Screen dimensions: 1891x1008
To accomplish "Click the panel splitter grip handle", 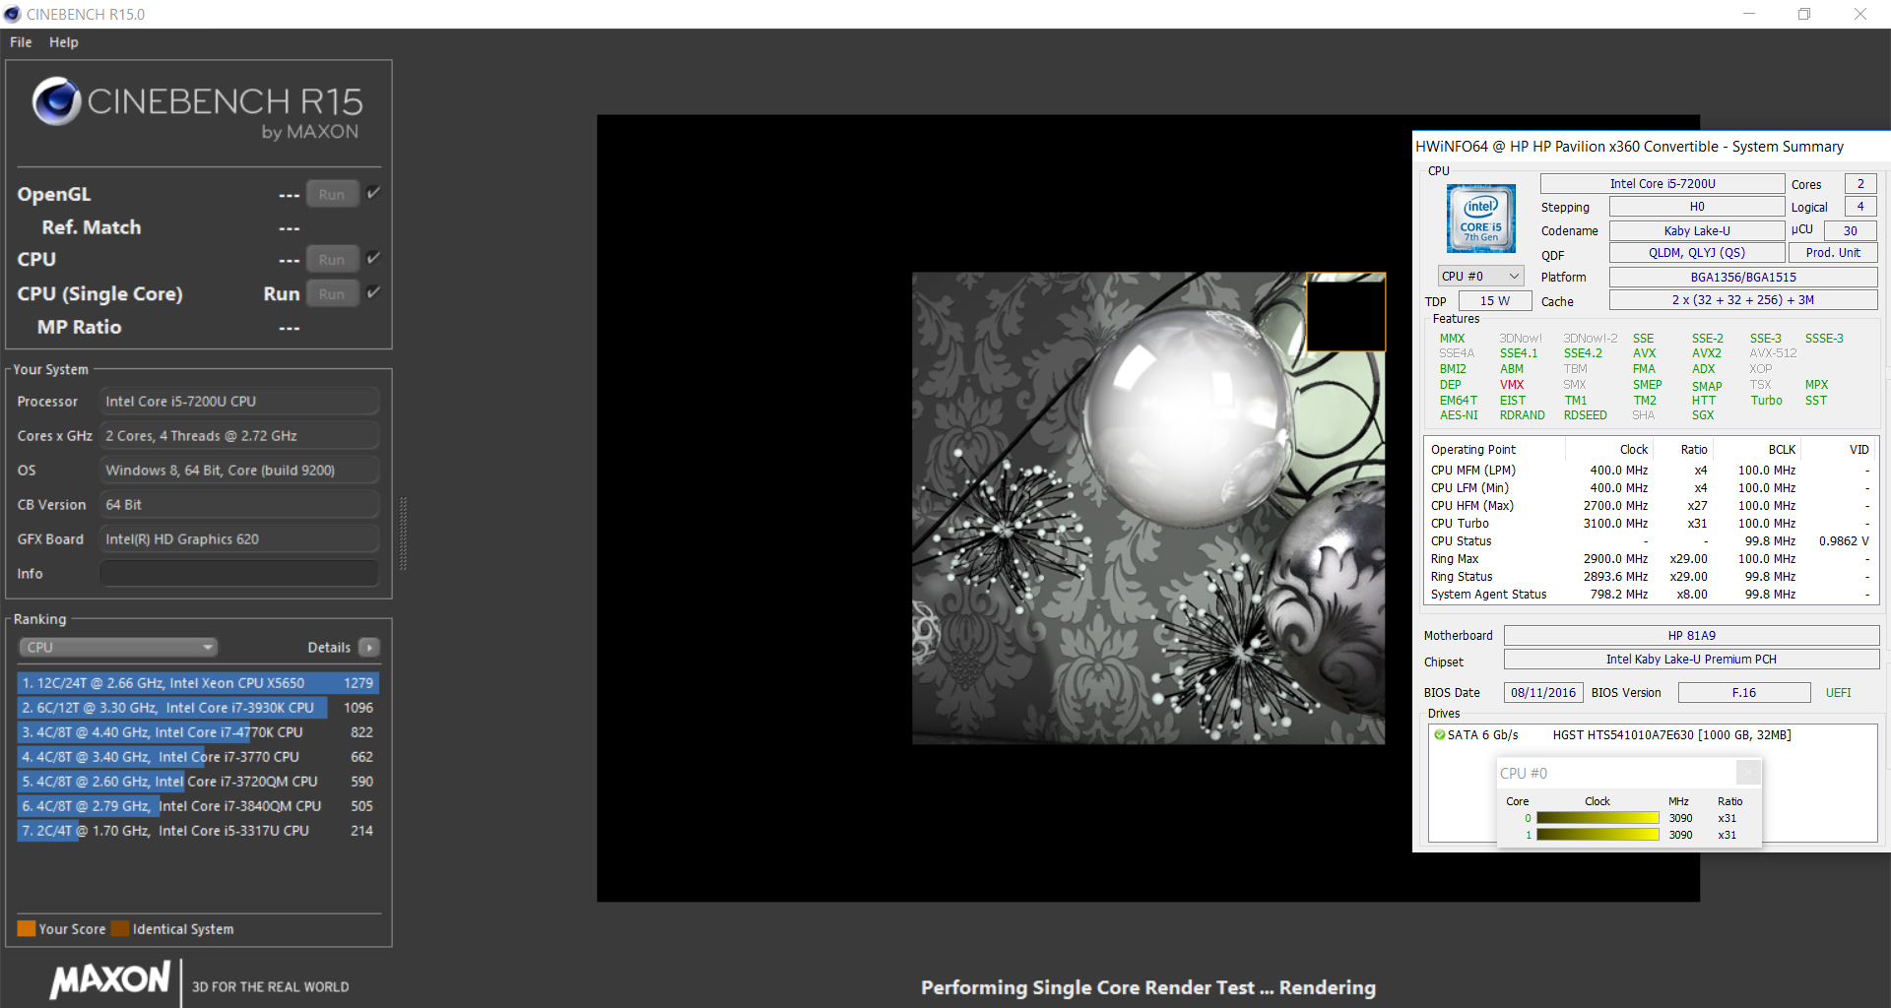I will click(403, 534).
